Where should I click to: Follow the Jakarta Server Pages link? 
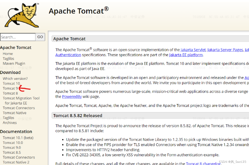coord(225,50)
